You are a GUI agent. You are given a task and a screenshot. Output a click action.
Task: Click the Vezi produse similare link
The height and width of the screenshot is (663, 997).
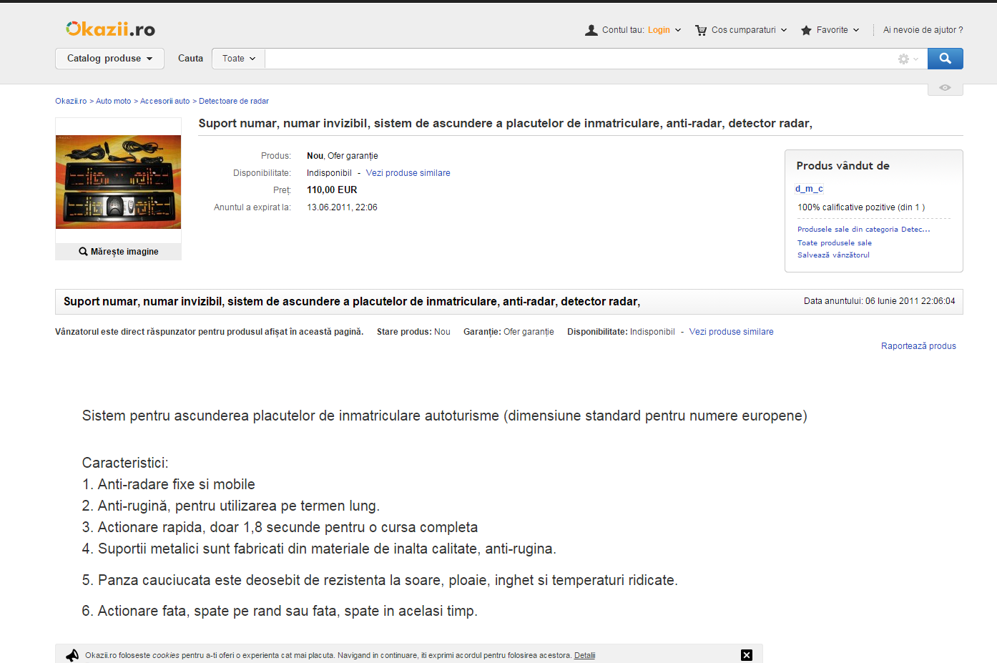(408, 172)
